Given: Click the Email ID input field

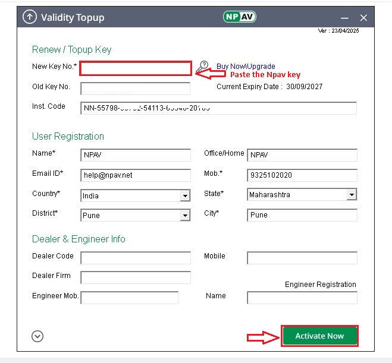Looking at the screenshot, I should pyautogui.click(x=135, y=175).
